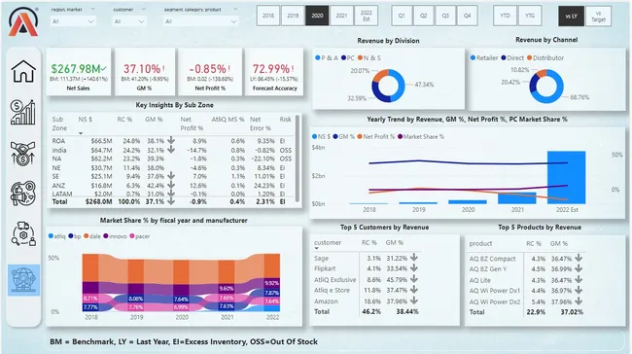Click the Revenue by Channel donut chart
632x354 pixels.
(x=546, y=86)
